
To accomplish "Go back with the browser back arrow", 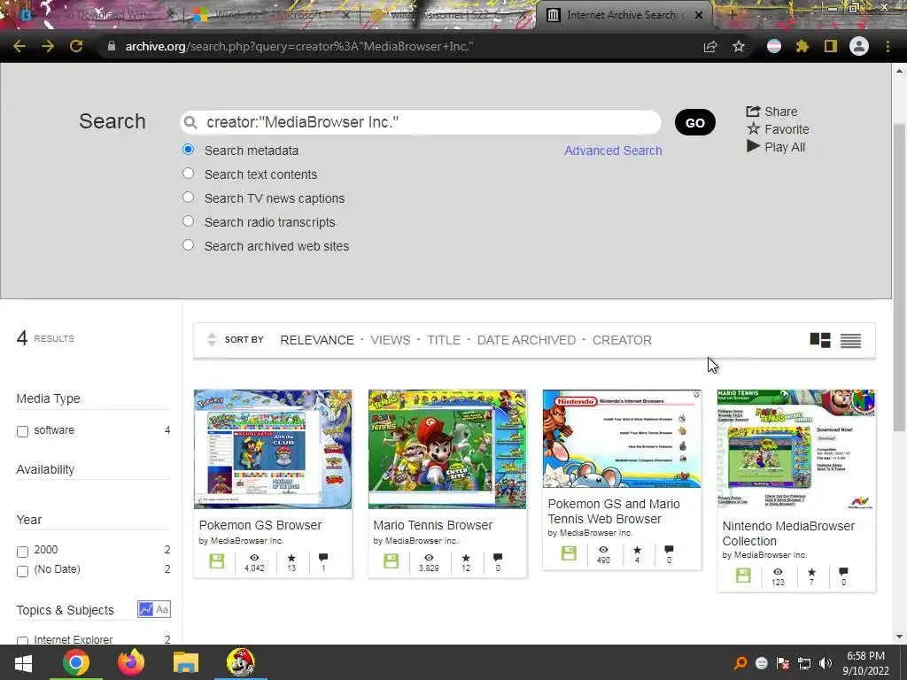I will click(19, 46).
